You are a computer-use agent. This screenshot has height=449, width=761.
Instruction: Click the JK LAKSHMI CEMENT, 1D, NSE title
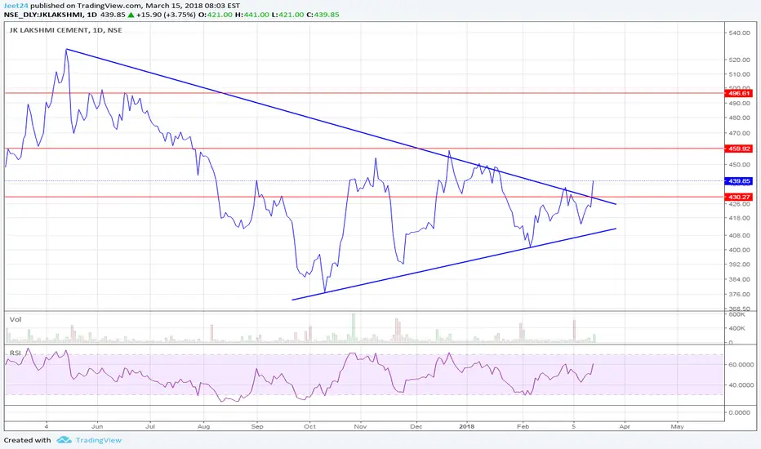click(x=66, y=30)
